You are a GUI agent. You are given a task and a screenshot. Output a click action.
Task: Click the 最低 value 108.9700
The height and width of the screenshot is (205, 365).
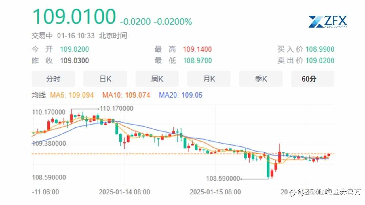pos(197,61)
